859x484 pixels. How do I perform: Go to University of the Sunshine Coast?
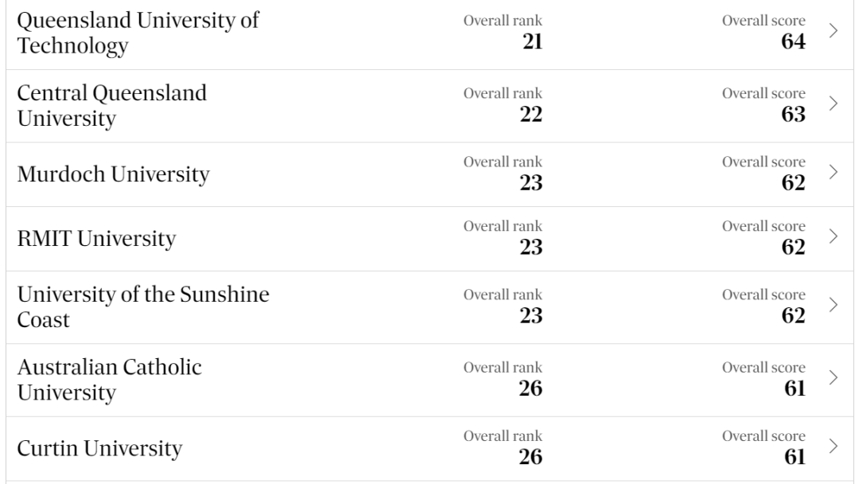click(x=143, y=306)
